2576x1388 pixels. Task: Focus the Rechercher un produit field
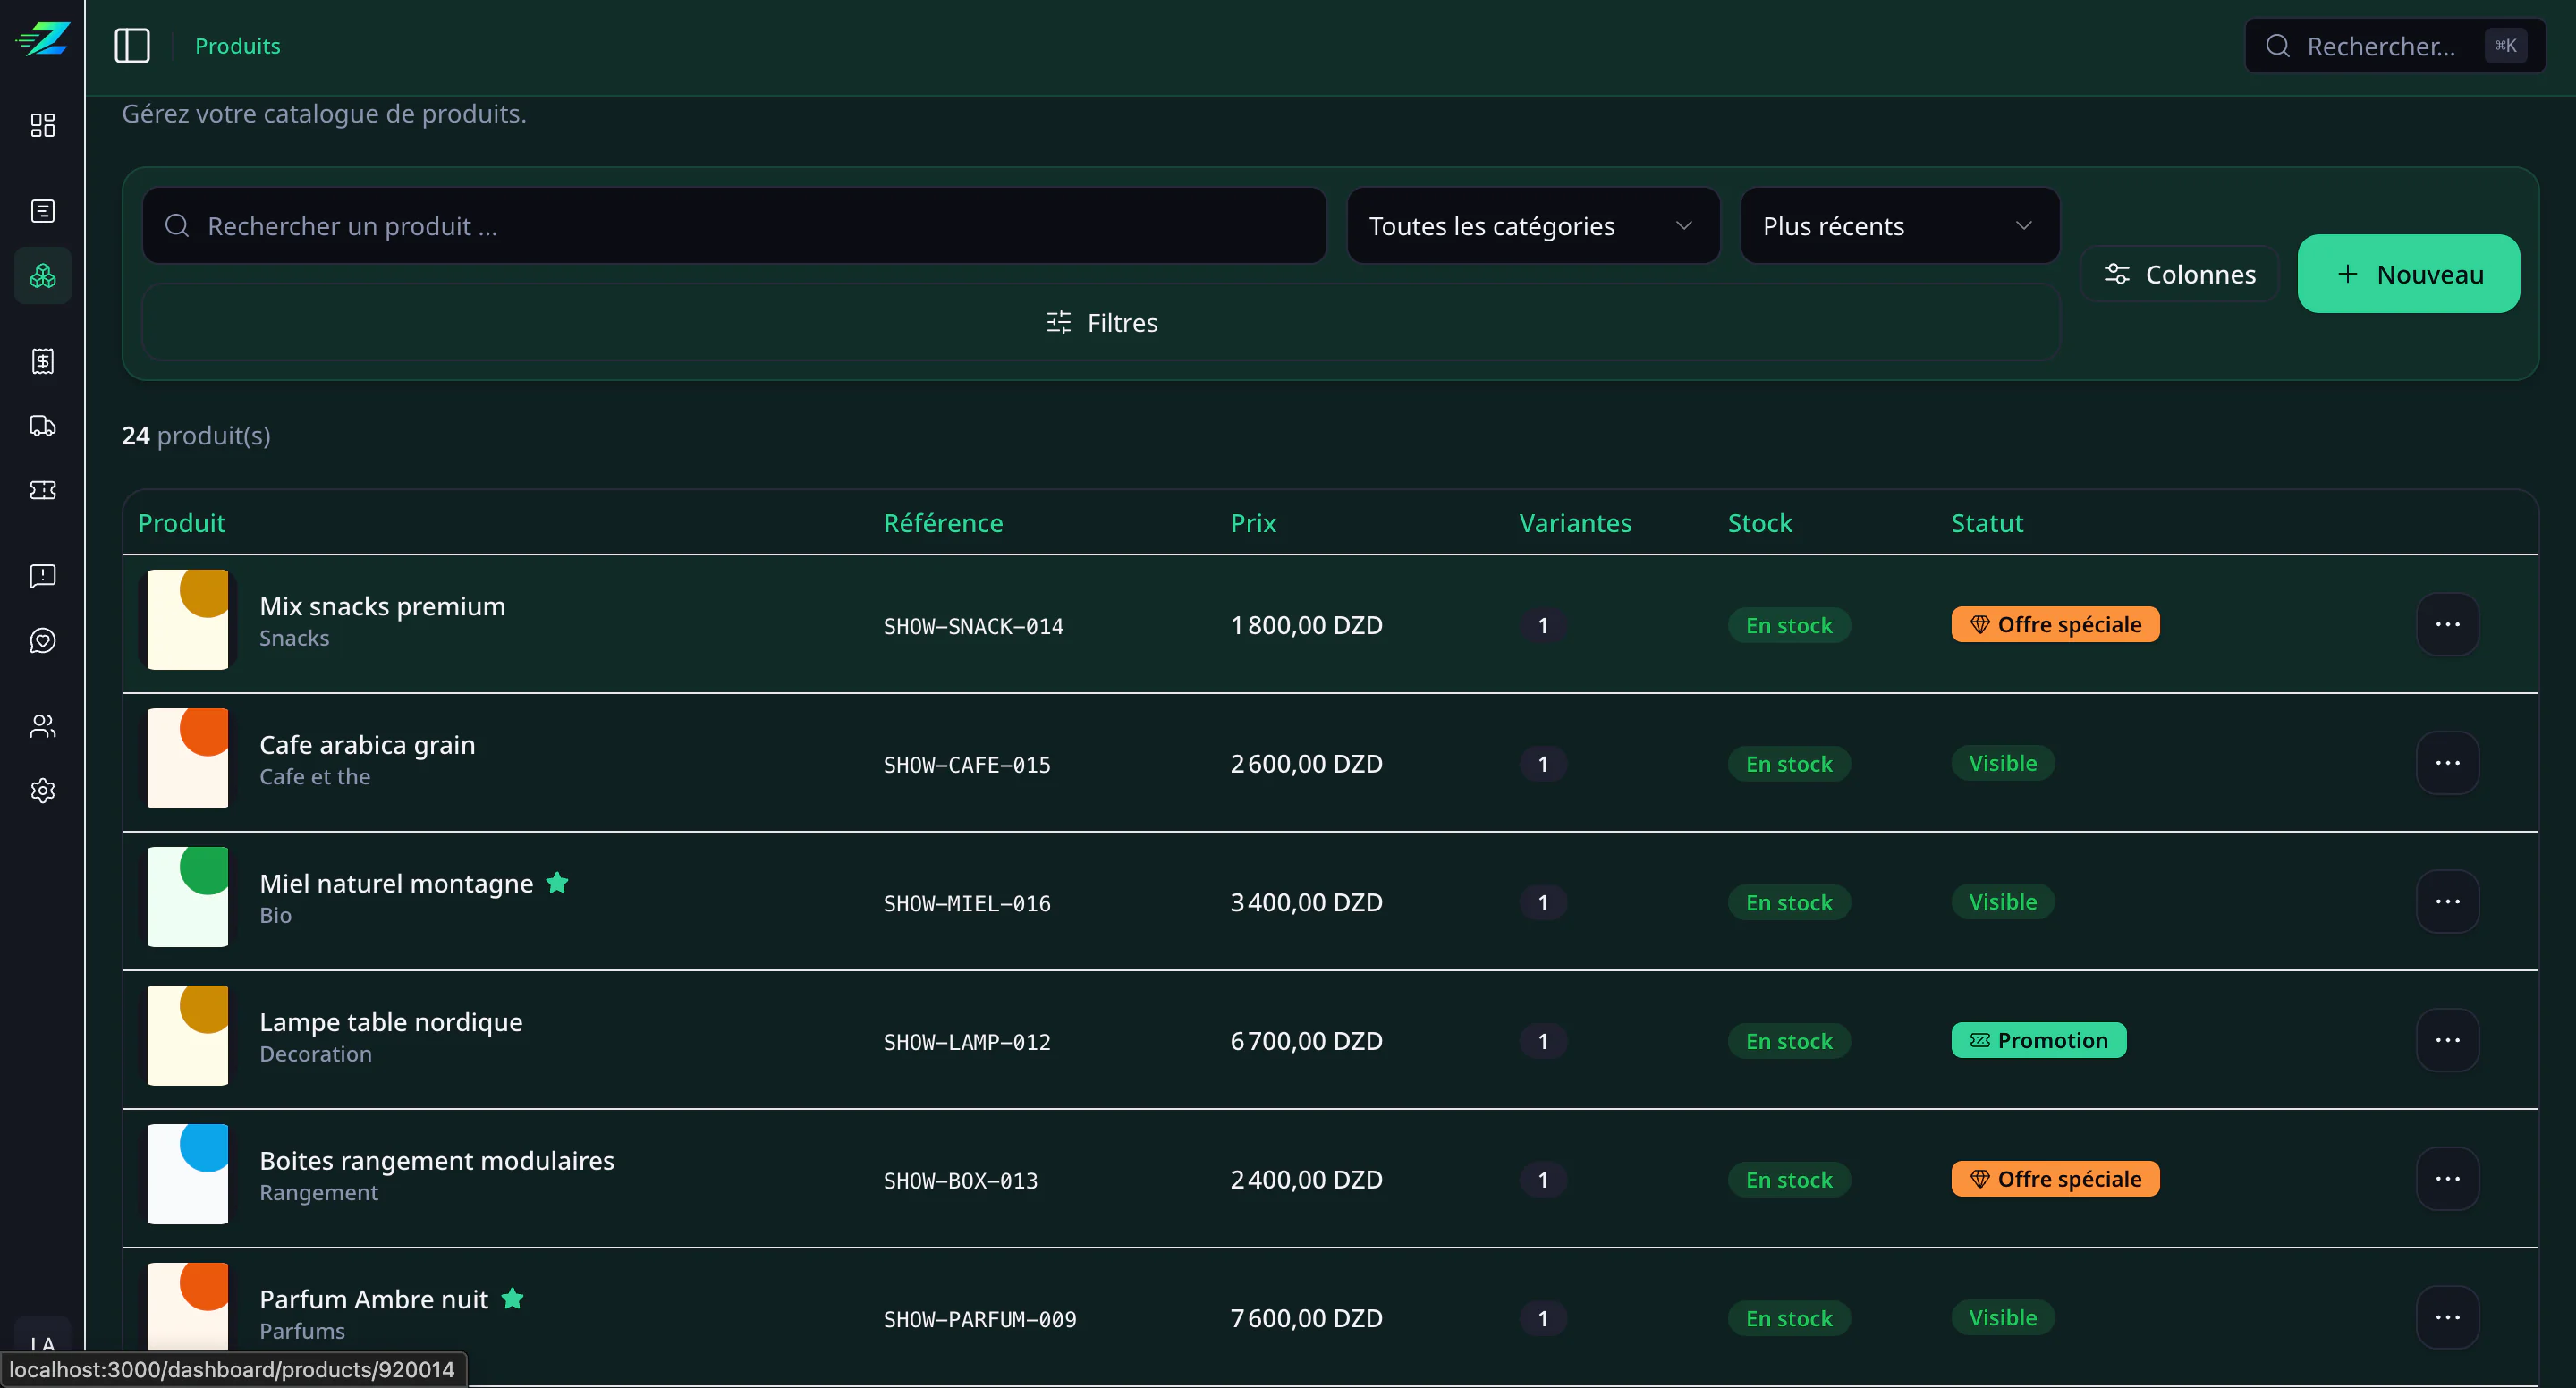point(734,226)
